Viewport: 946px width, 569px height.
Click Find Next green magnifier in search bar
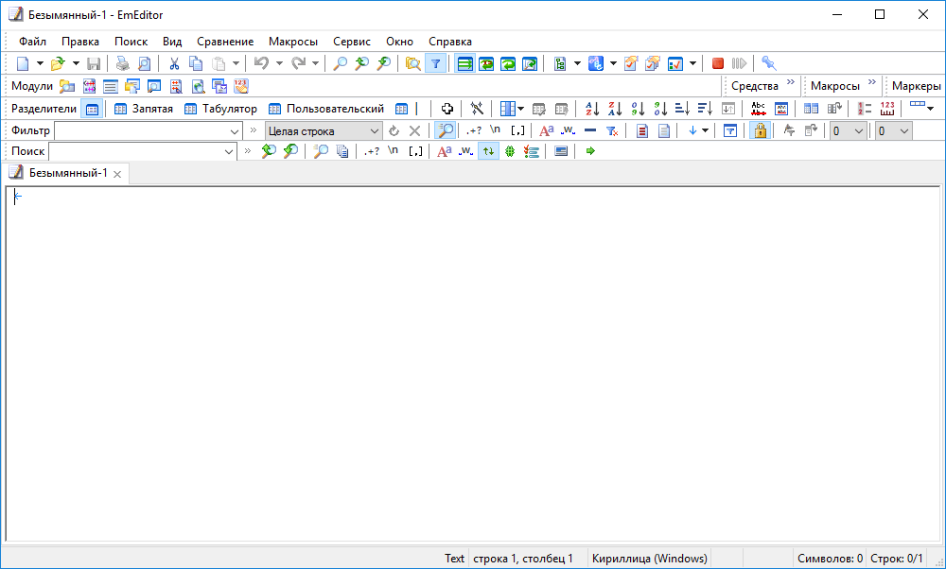290,151
